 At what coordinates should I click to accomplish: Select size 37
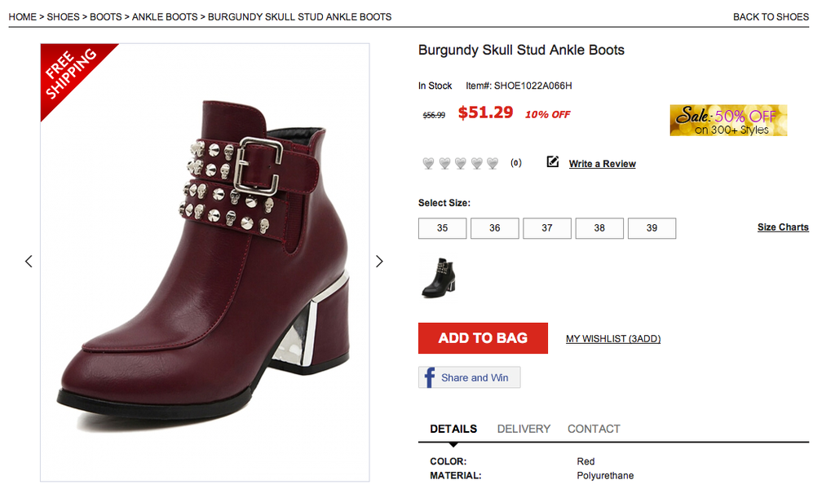547,228
